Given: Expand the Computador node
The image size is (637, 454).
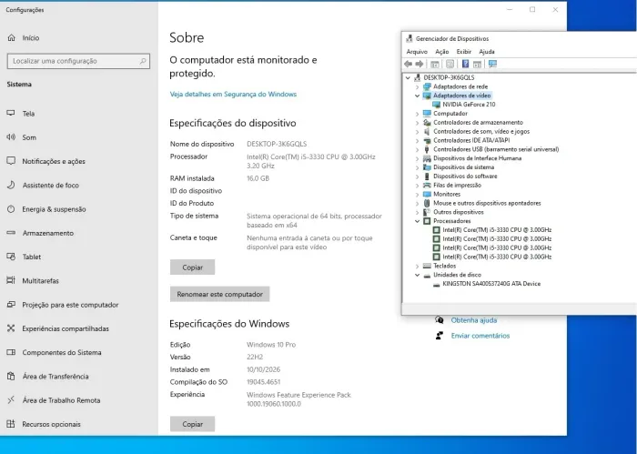Looking at the screenshot, I should tap(417, 114).
